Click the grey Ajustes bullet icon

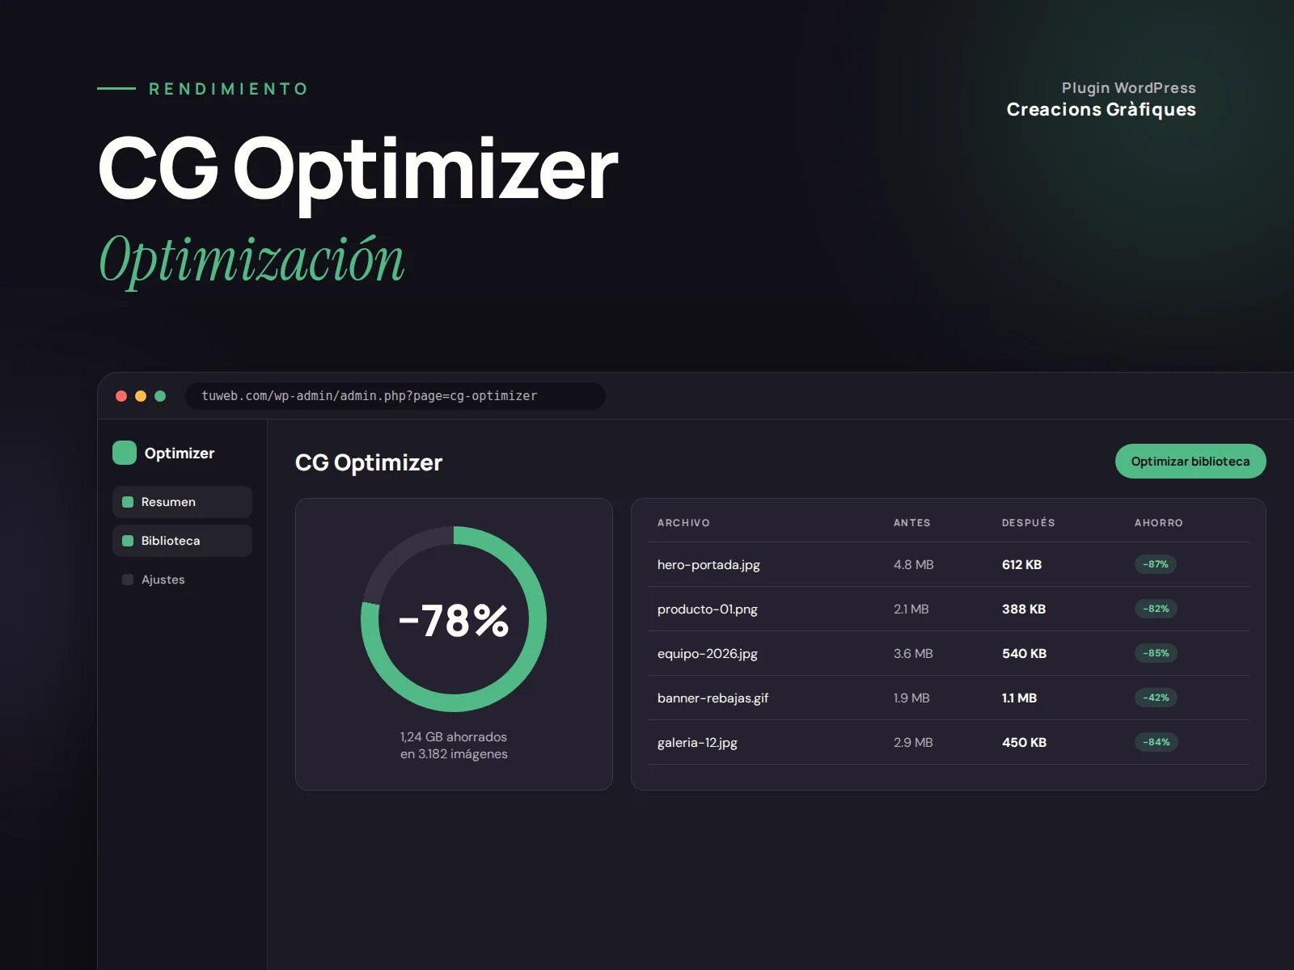(128, 580)
